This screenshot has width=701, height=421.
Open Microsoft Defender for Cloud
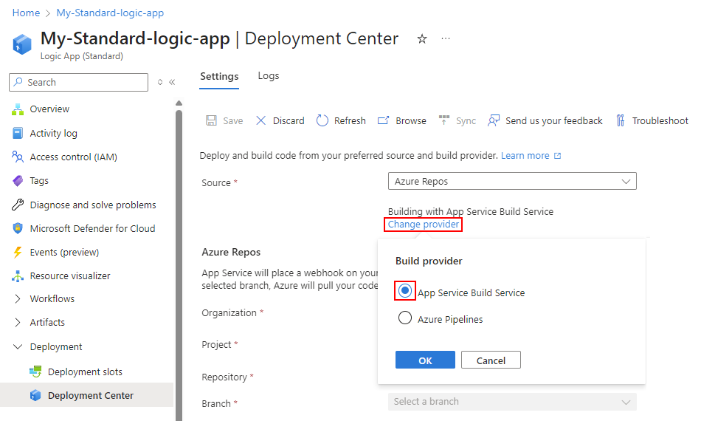click(92, 228)
